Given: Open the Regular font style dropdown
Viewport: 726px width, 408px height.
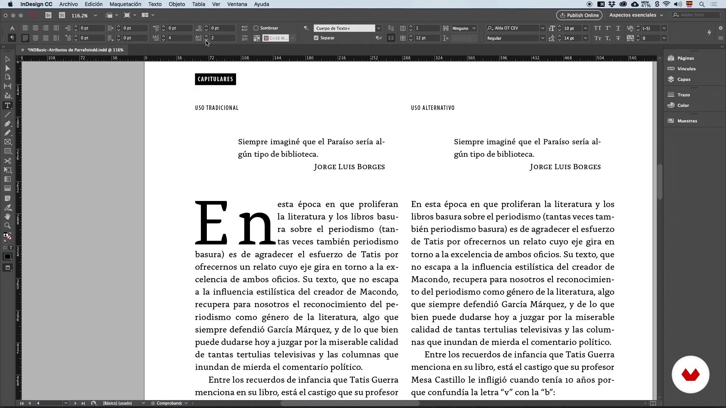Looking at the screenshot, I should click(x=543, y=38).
